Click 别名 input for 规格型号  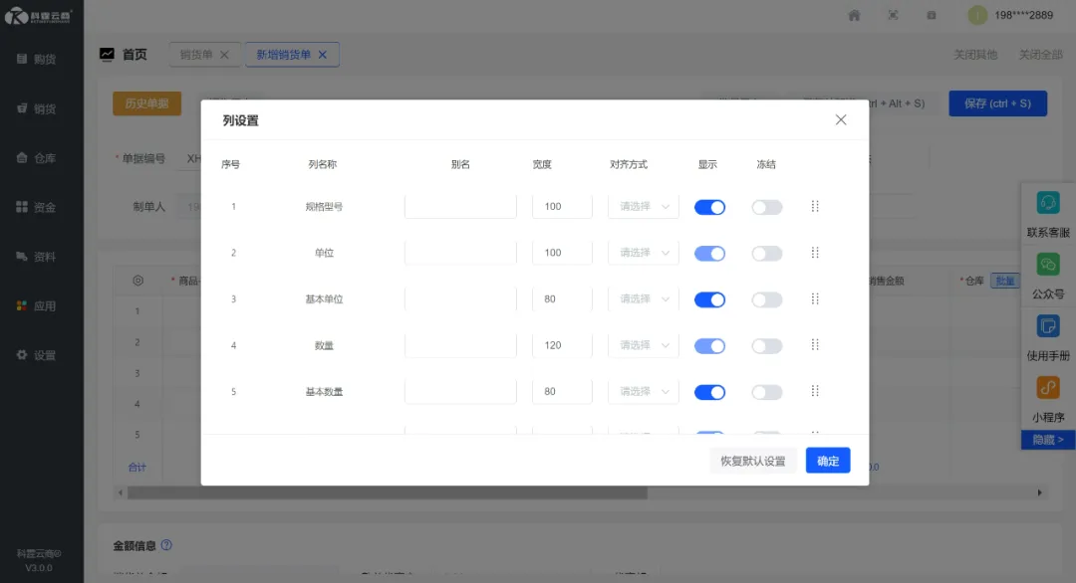[460, 206]
